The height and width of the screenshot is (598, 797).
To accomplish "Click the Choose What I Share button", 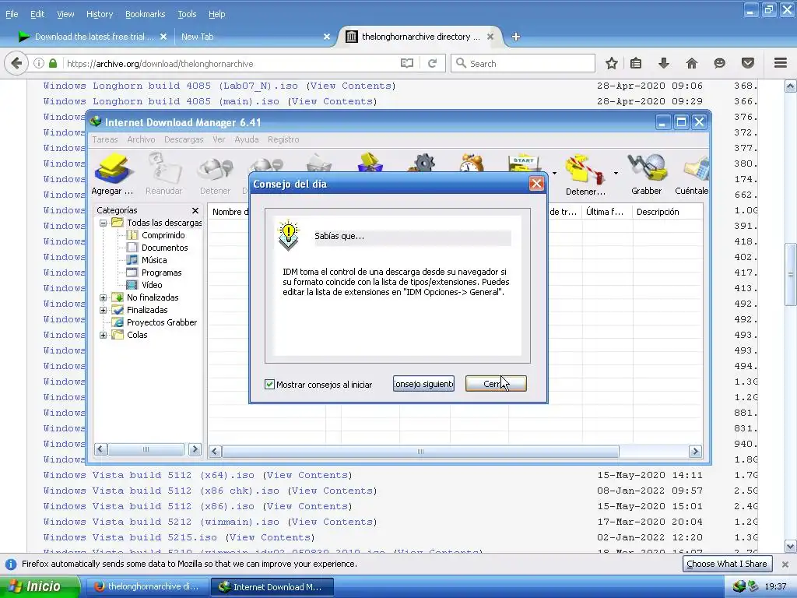I will click(x=727, y=564).
